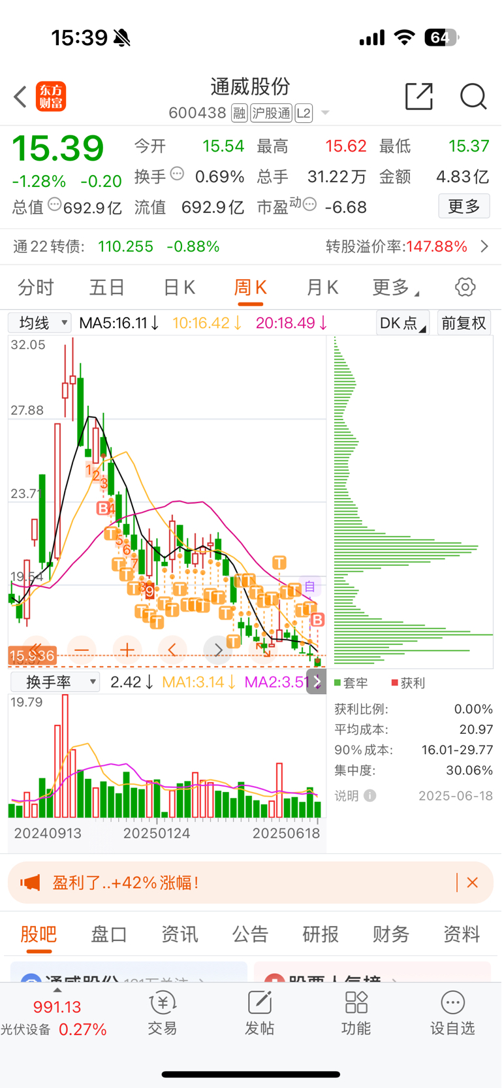502x1088 pixels.
Task: Switch to 研报 tab
Action: pyautogui.click(x=321, y=934)
